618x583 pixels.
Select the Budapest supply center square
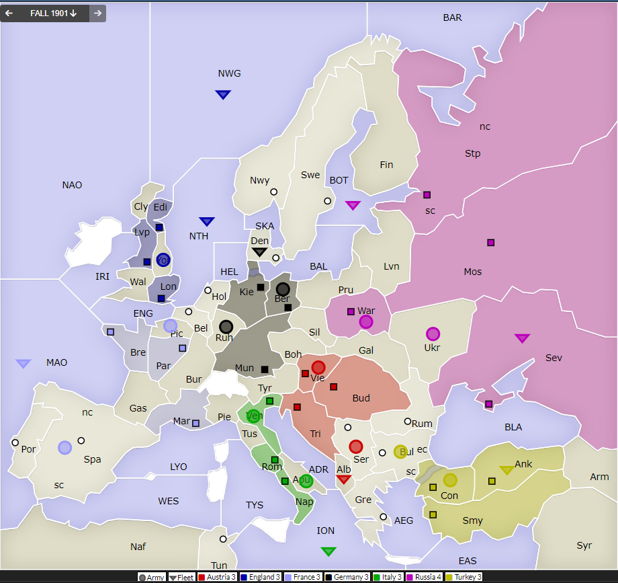pos(333,387)
